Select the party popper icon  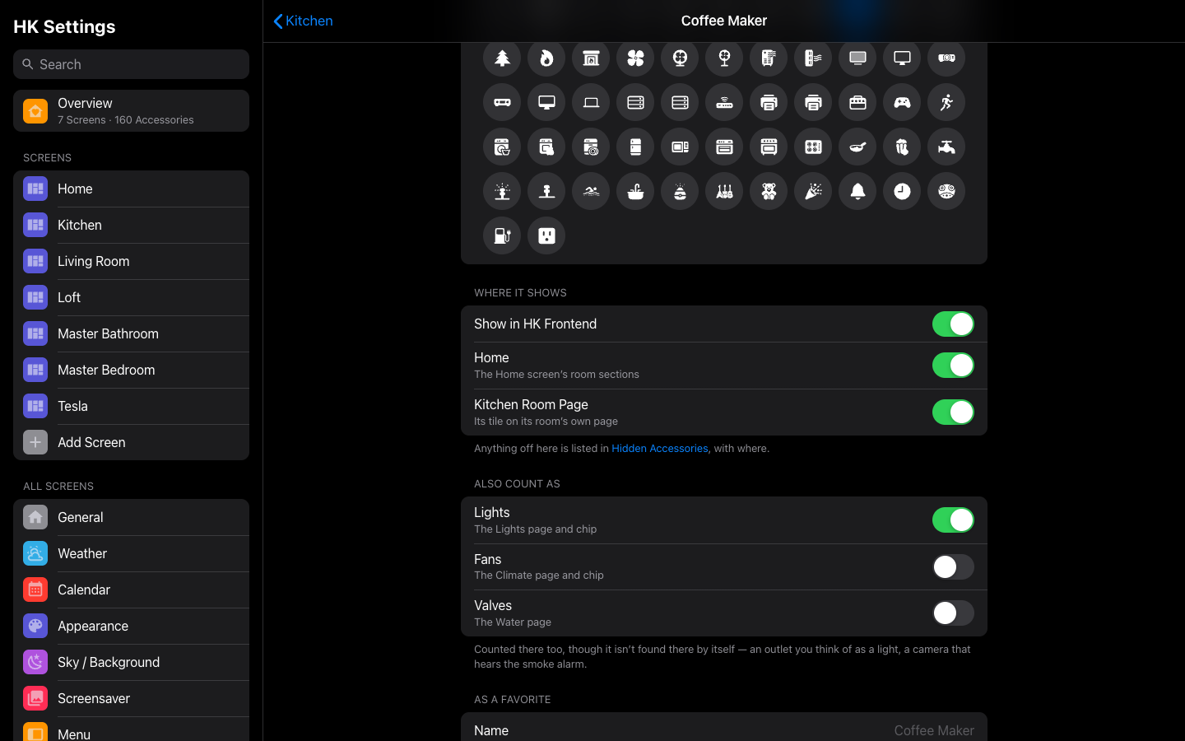(x=813, y=191)
